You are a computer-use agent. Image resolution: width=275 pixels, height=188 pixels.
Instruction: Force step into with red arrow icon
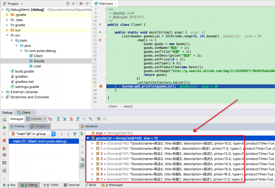pos(71,119)
